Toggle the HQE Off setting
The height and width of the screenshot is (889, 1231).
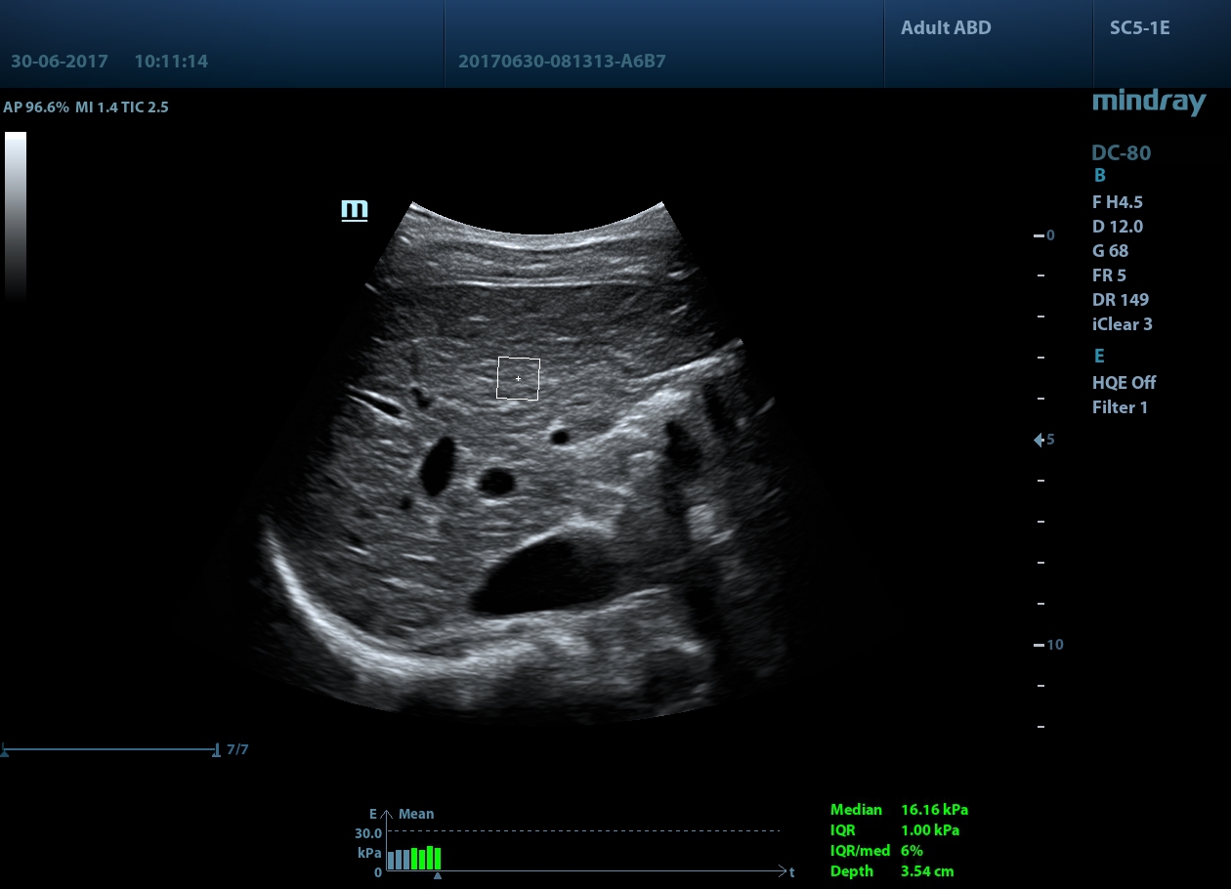point(1124,383)
